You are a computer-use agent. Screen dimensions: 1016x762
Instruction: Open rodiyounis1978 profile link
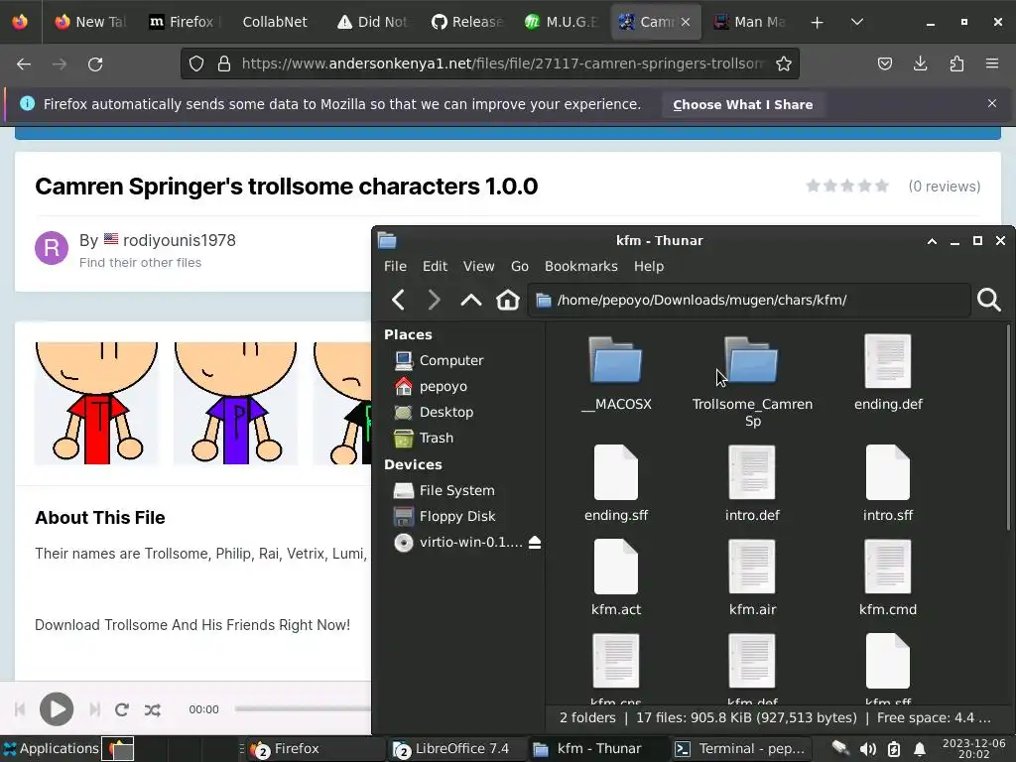point(180,240)
